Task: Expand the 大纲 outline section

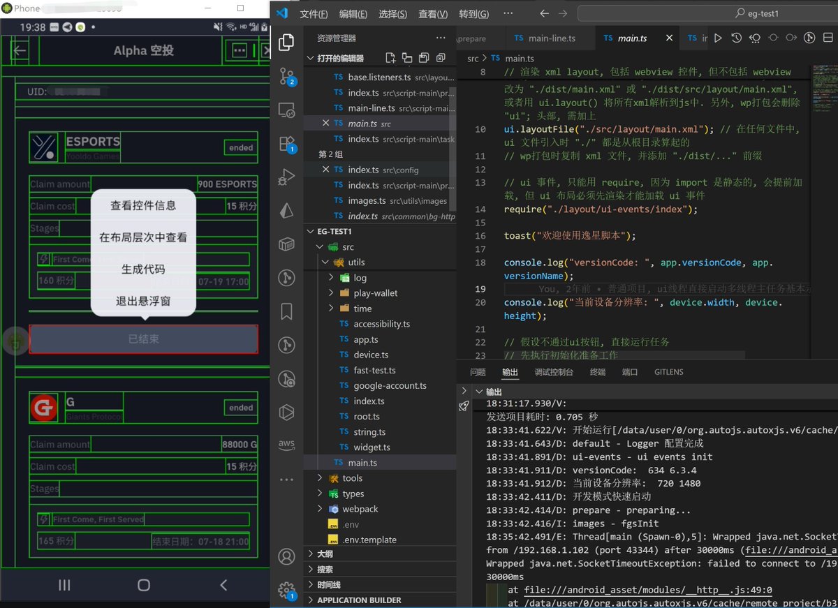Action: point(311,554)
